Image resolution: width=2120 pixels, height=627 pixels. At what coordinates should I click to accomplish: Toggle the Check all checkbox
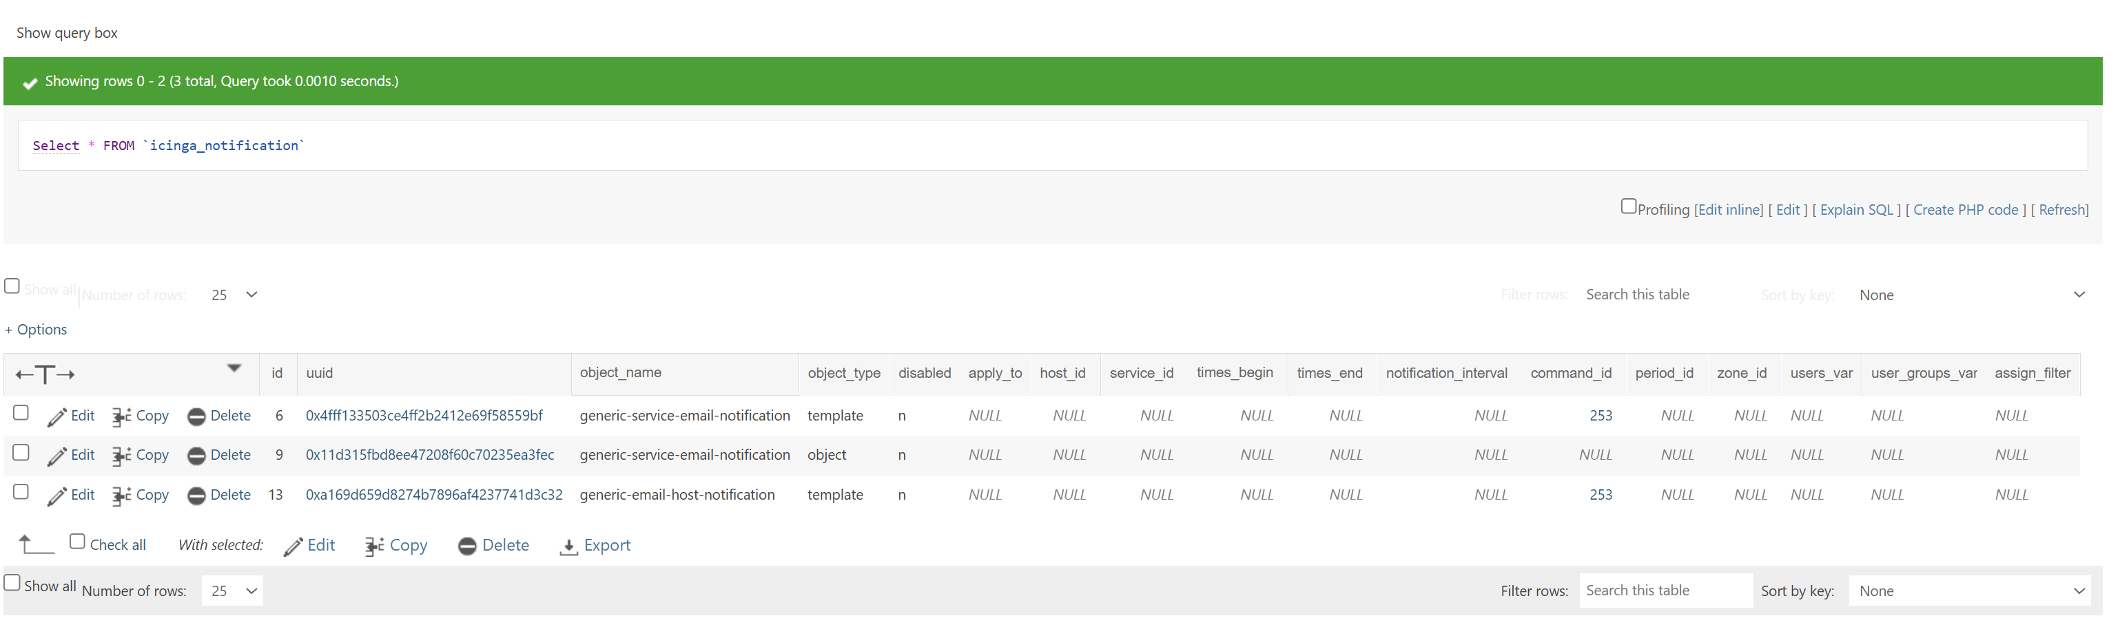pos(77,542)
